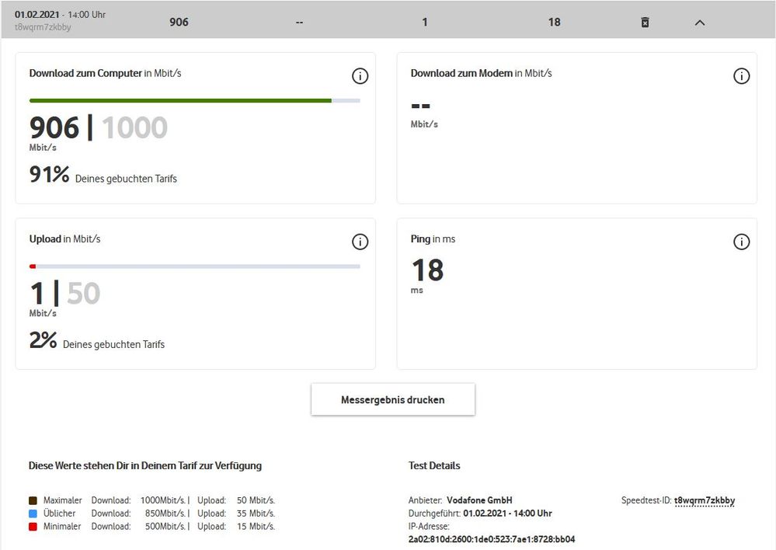Open info for Download zum Computer
776x550 pixels.
click(360, 76)
